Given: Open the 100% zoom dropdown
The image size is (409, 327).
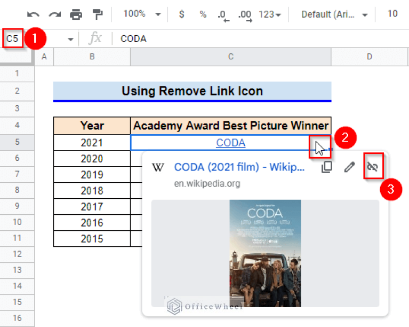Looking at the screenshot, I should pyautogui.click(x=141, y=14).
